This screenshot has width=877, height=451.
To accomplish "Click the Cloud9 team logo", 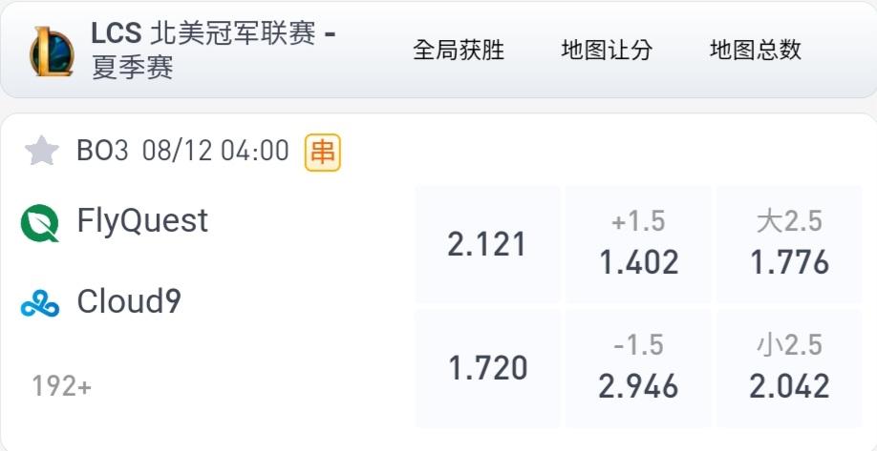I will click(x=40, y=305).
